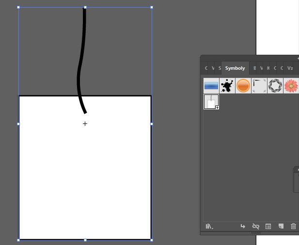Open the Symbol Libraries menu icon
299x245 pixels.
click(209, 226)
